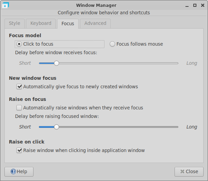This screenshot has height=181, width=208.
Task: Switch to the Keyboard tab
Action: pyautogui.click(x=41, y=24)
